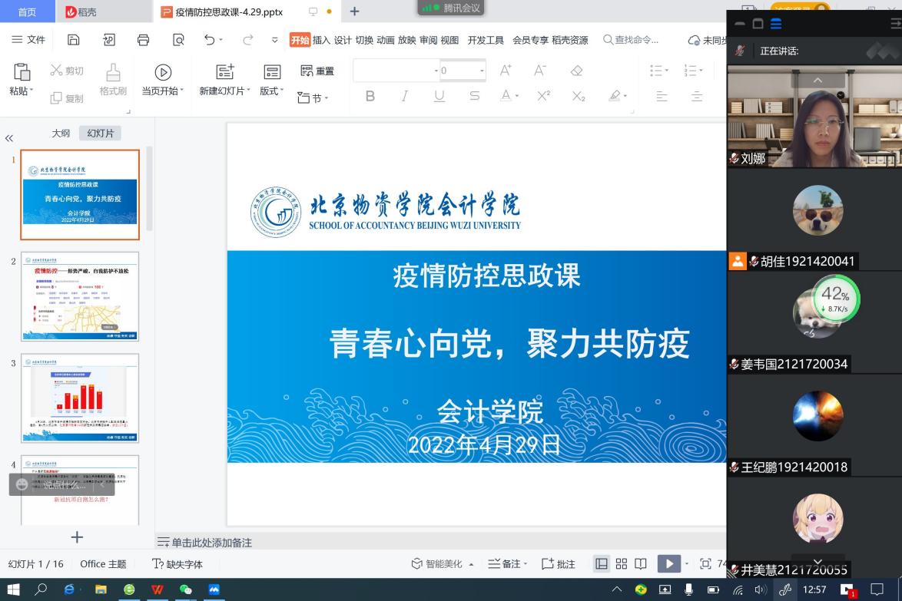
Task: Open slide sorter grid view icon
Action: 622,564
